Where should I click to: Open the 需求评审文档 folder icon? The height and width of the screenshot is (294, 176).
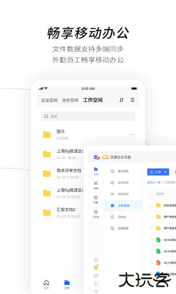point(47,173)
